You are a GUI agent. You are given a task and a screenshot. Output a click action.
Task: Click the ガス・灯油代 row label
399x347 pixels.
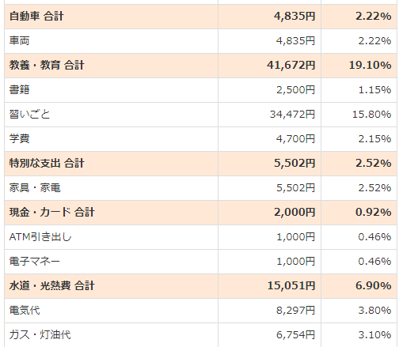click(x=40, y=335)
